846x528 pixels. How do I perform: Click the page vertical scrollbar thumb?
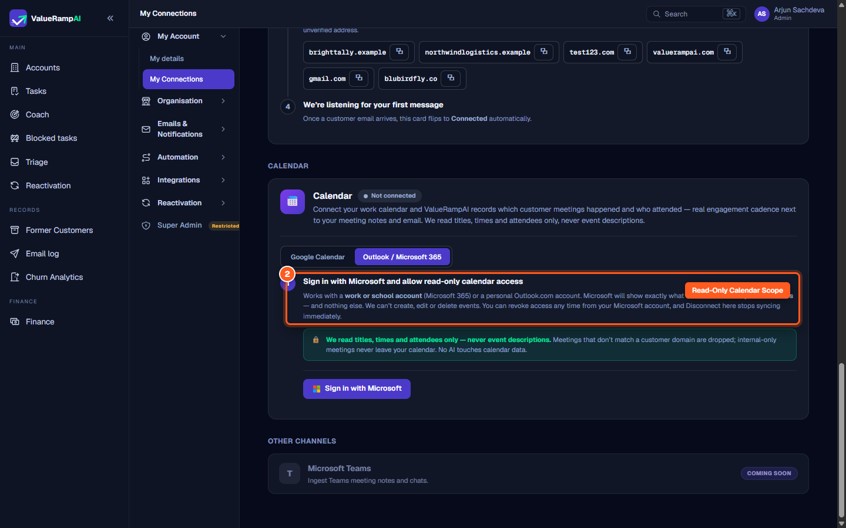(x=841, y=440)
